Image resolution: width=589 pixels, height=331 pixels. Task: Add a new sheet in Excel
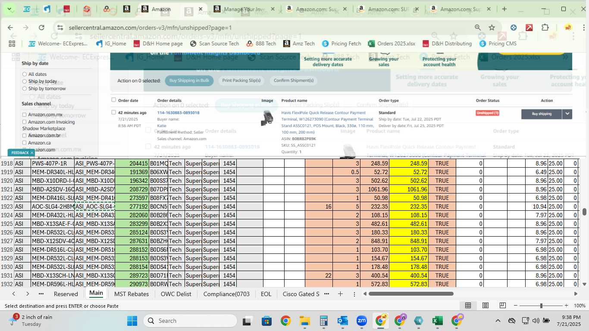tap(340, 294)
